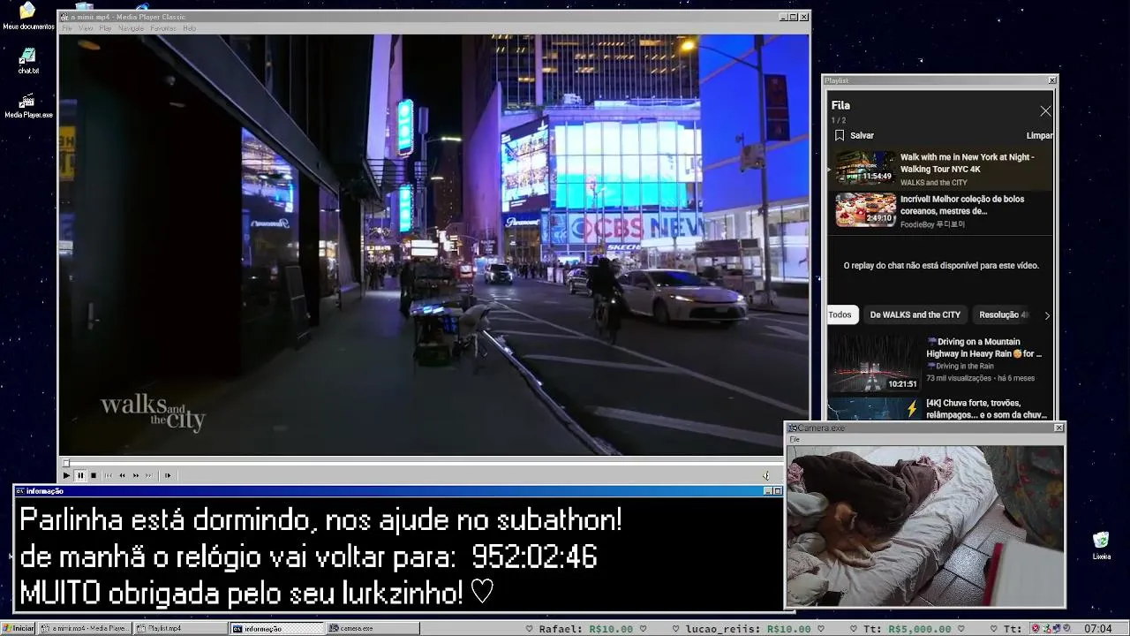Open the Driving on a Mountain Highway thumbnail
The image size is (1130, 636).
(873, 362)
